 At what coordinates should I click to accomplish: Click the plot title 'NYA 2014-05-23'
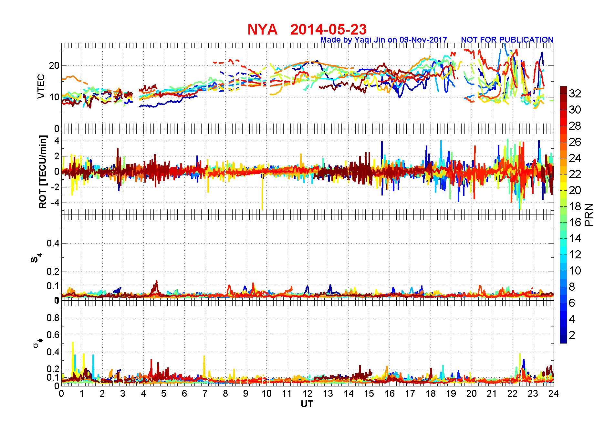[x=307, y=29]
